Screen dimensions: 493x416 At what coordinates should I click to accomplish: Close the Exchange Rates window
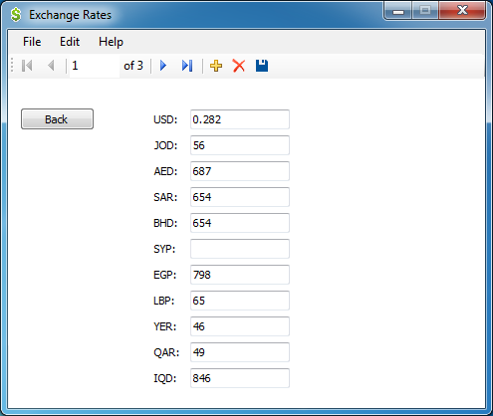[x=462, y=11]
